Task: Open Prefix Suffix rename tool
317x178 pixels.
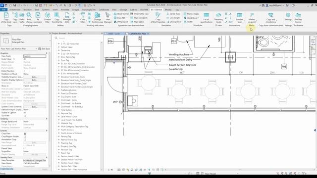Action: click(x=22, y=18)
